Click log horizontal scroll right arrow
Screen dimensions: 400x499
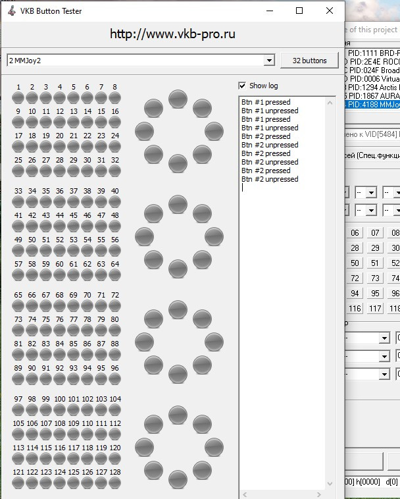tap(319, 494)
